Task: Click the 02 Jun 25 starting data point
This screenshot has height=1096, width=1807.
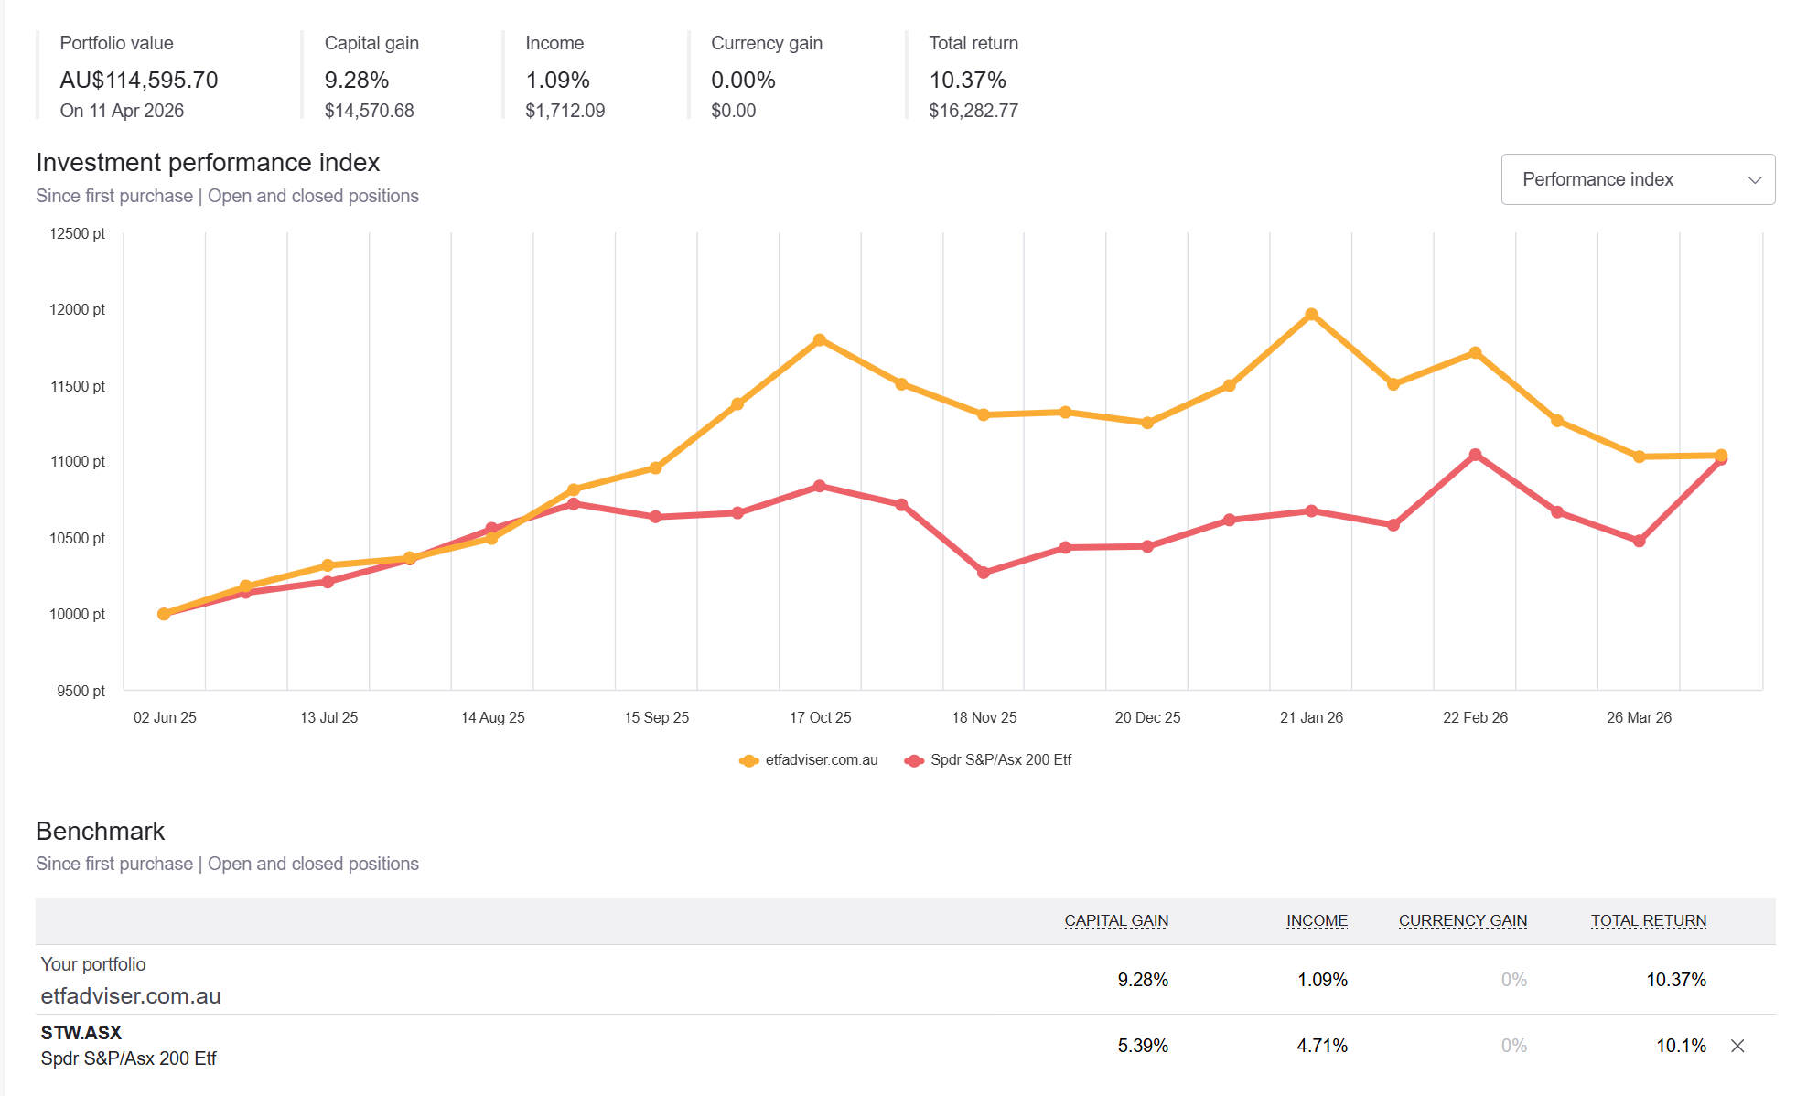Action: tap(163, 614)
